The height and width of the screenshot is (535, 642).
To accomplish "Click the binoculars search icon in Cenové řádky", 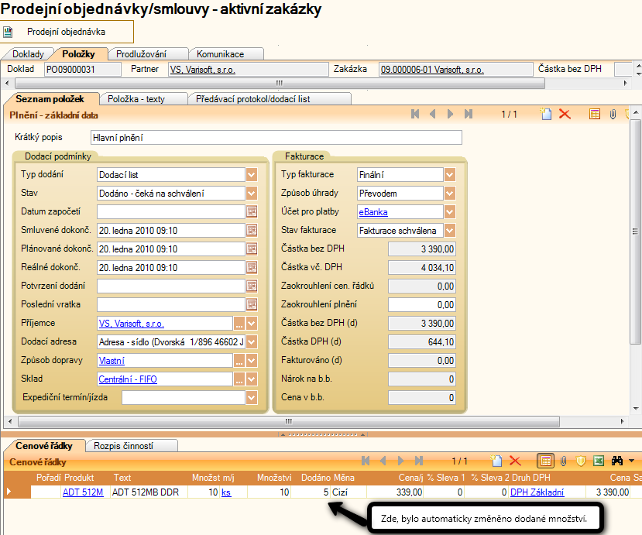I will (x=617, y=461).
